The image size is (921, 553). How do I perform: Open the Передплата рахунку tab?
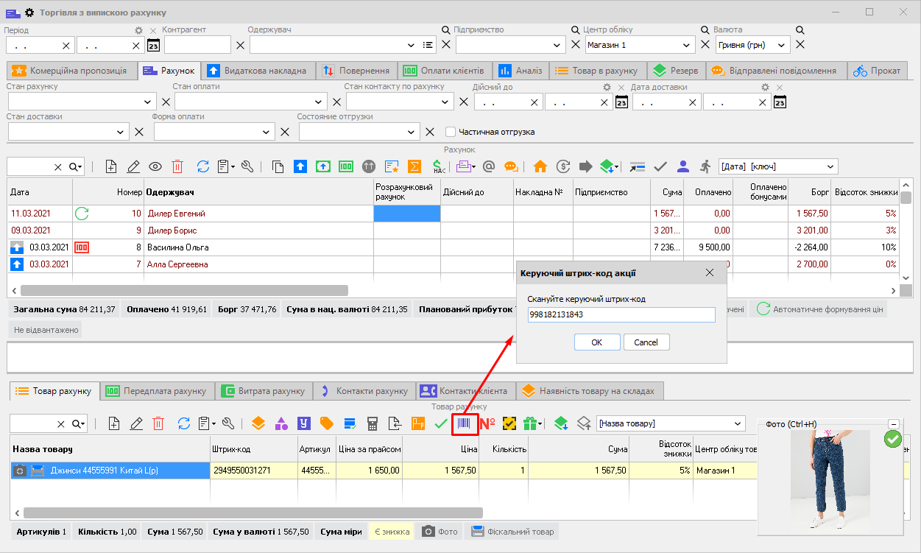(x=156, y=391)
